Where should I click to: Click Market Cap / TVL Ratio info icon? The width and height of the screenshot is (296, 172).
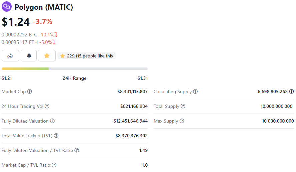coord(54,165)
